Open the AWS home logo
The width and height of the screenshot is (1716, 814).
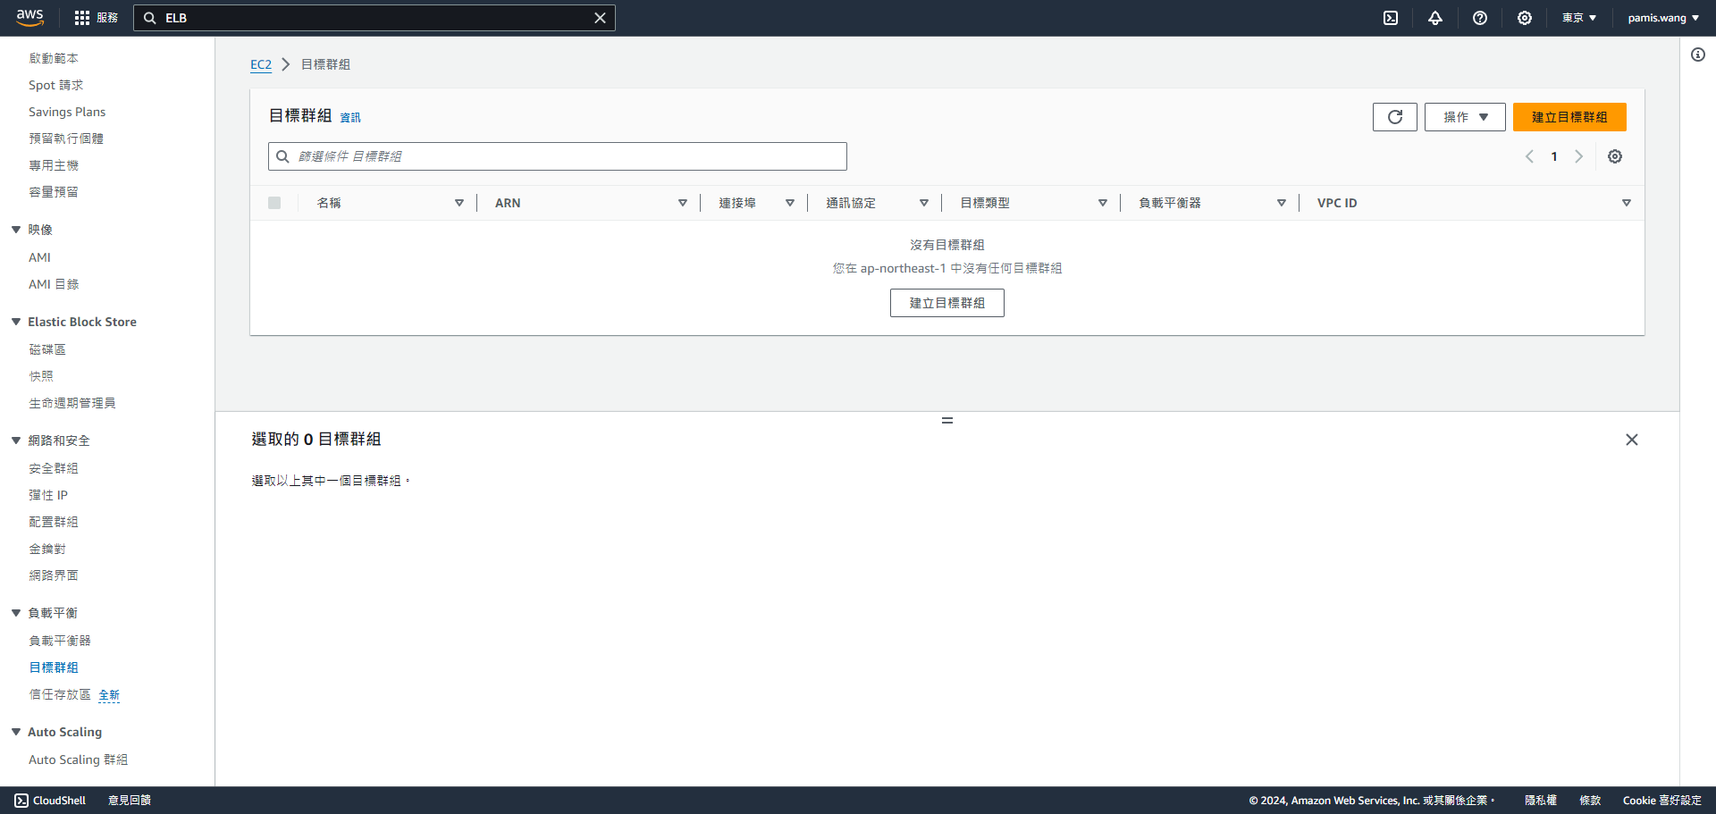[29, 17]
